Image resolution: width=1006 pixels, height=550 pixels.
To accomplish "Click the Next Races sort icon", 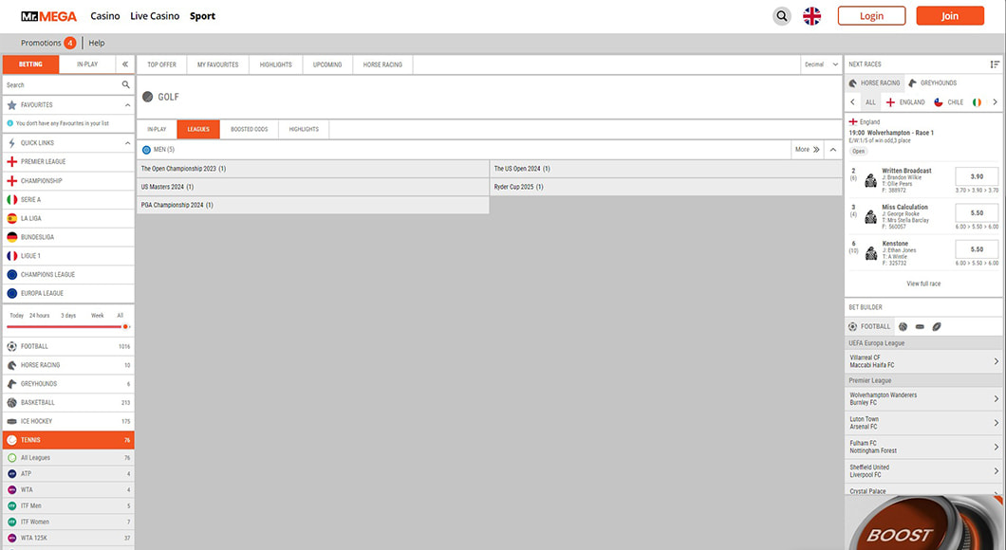I will (x=995, y=64).
